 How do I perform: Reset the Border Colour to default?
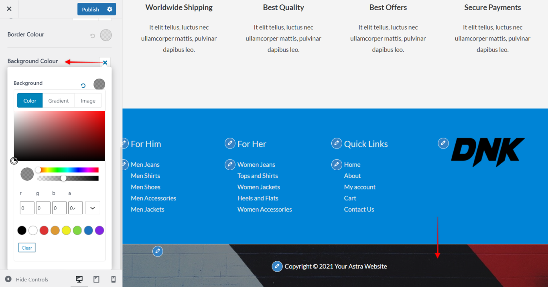point(93,36)
